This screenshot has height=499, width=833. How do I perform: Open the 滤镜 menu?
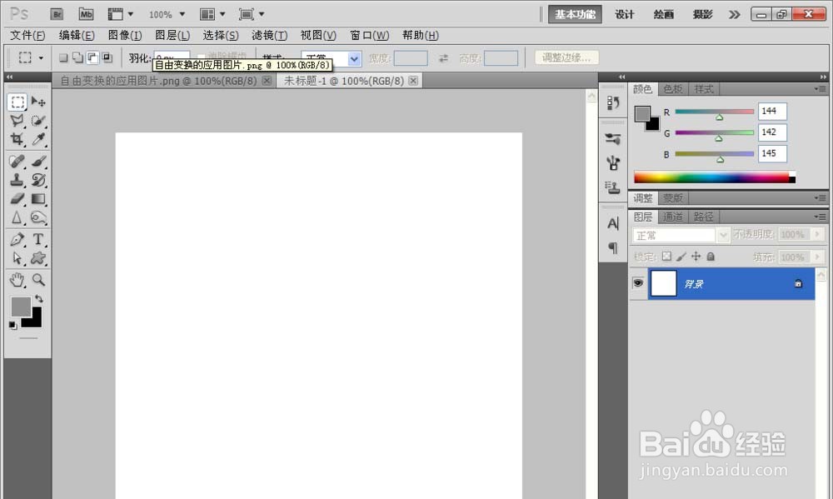(x=269, y=35)
